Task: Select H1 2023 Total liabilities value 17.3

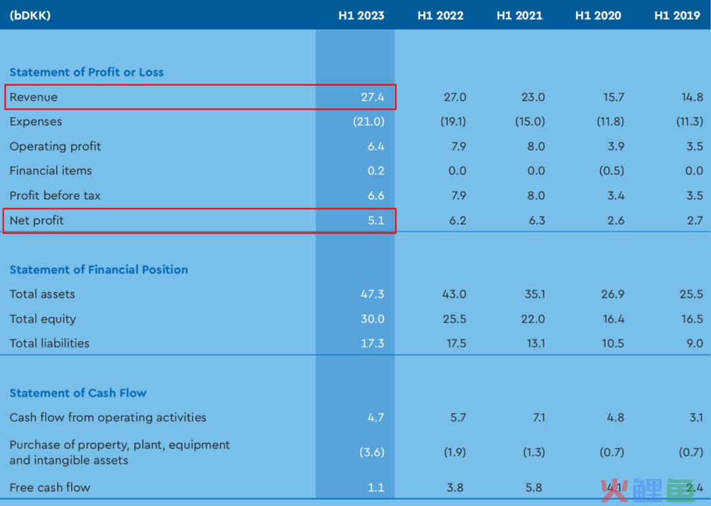Action: [x=373, y=343]
